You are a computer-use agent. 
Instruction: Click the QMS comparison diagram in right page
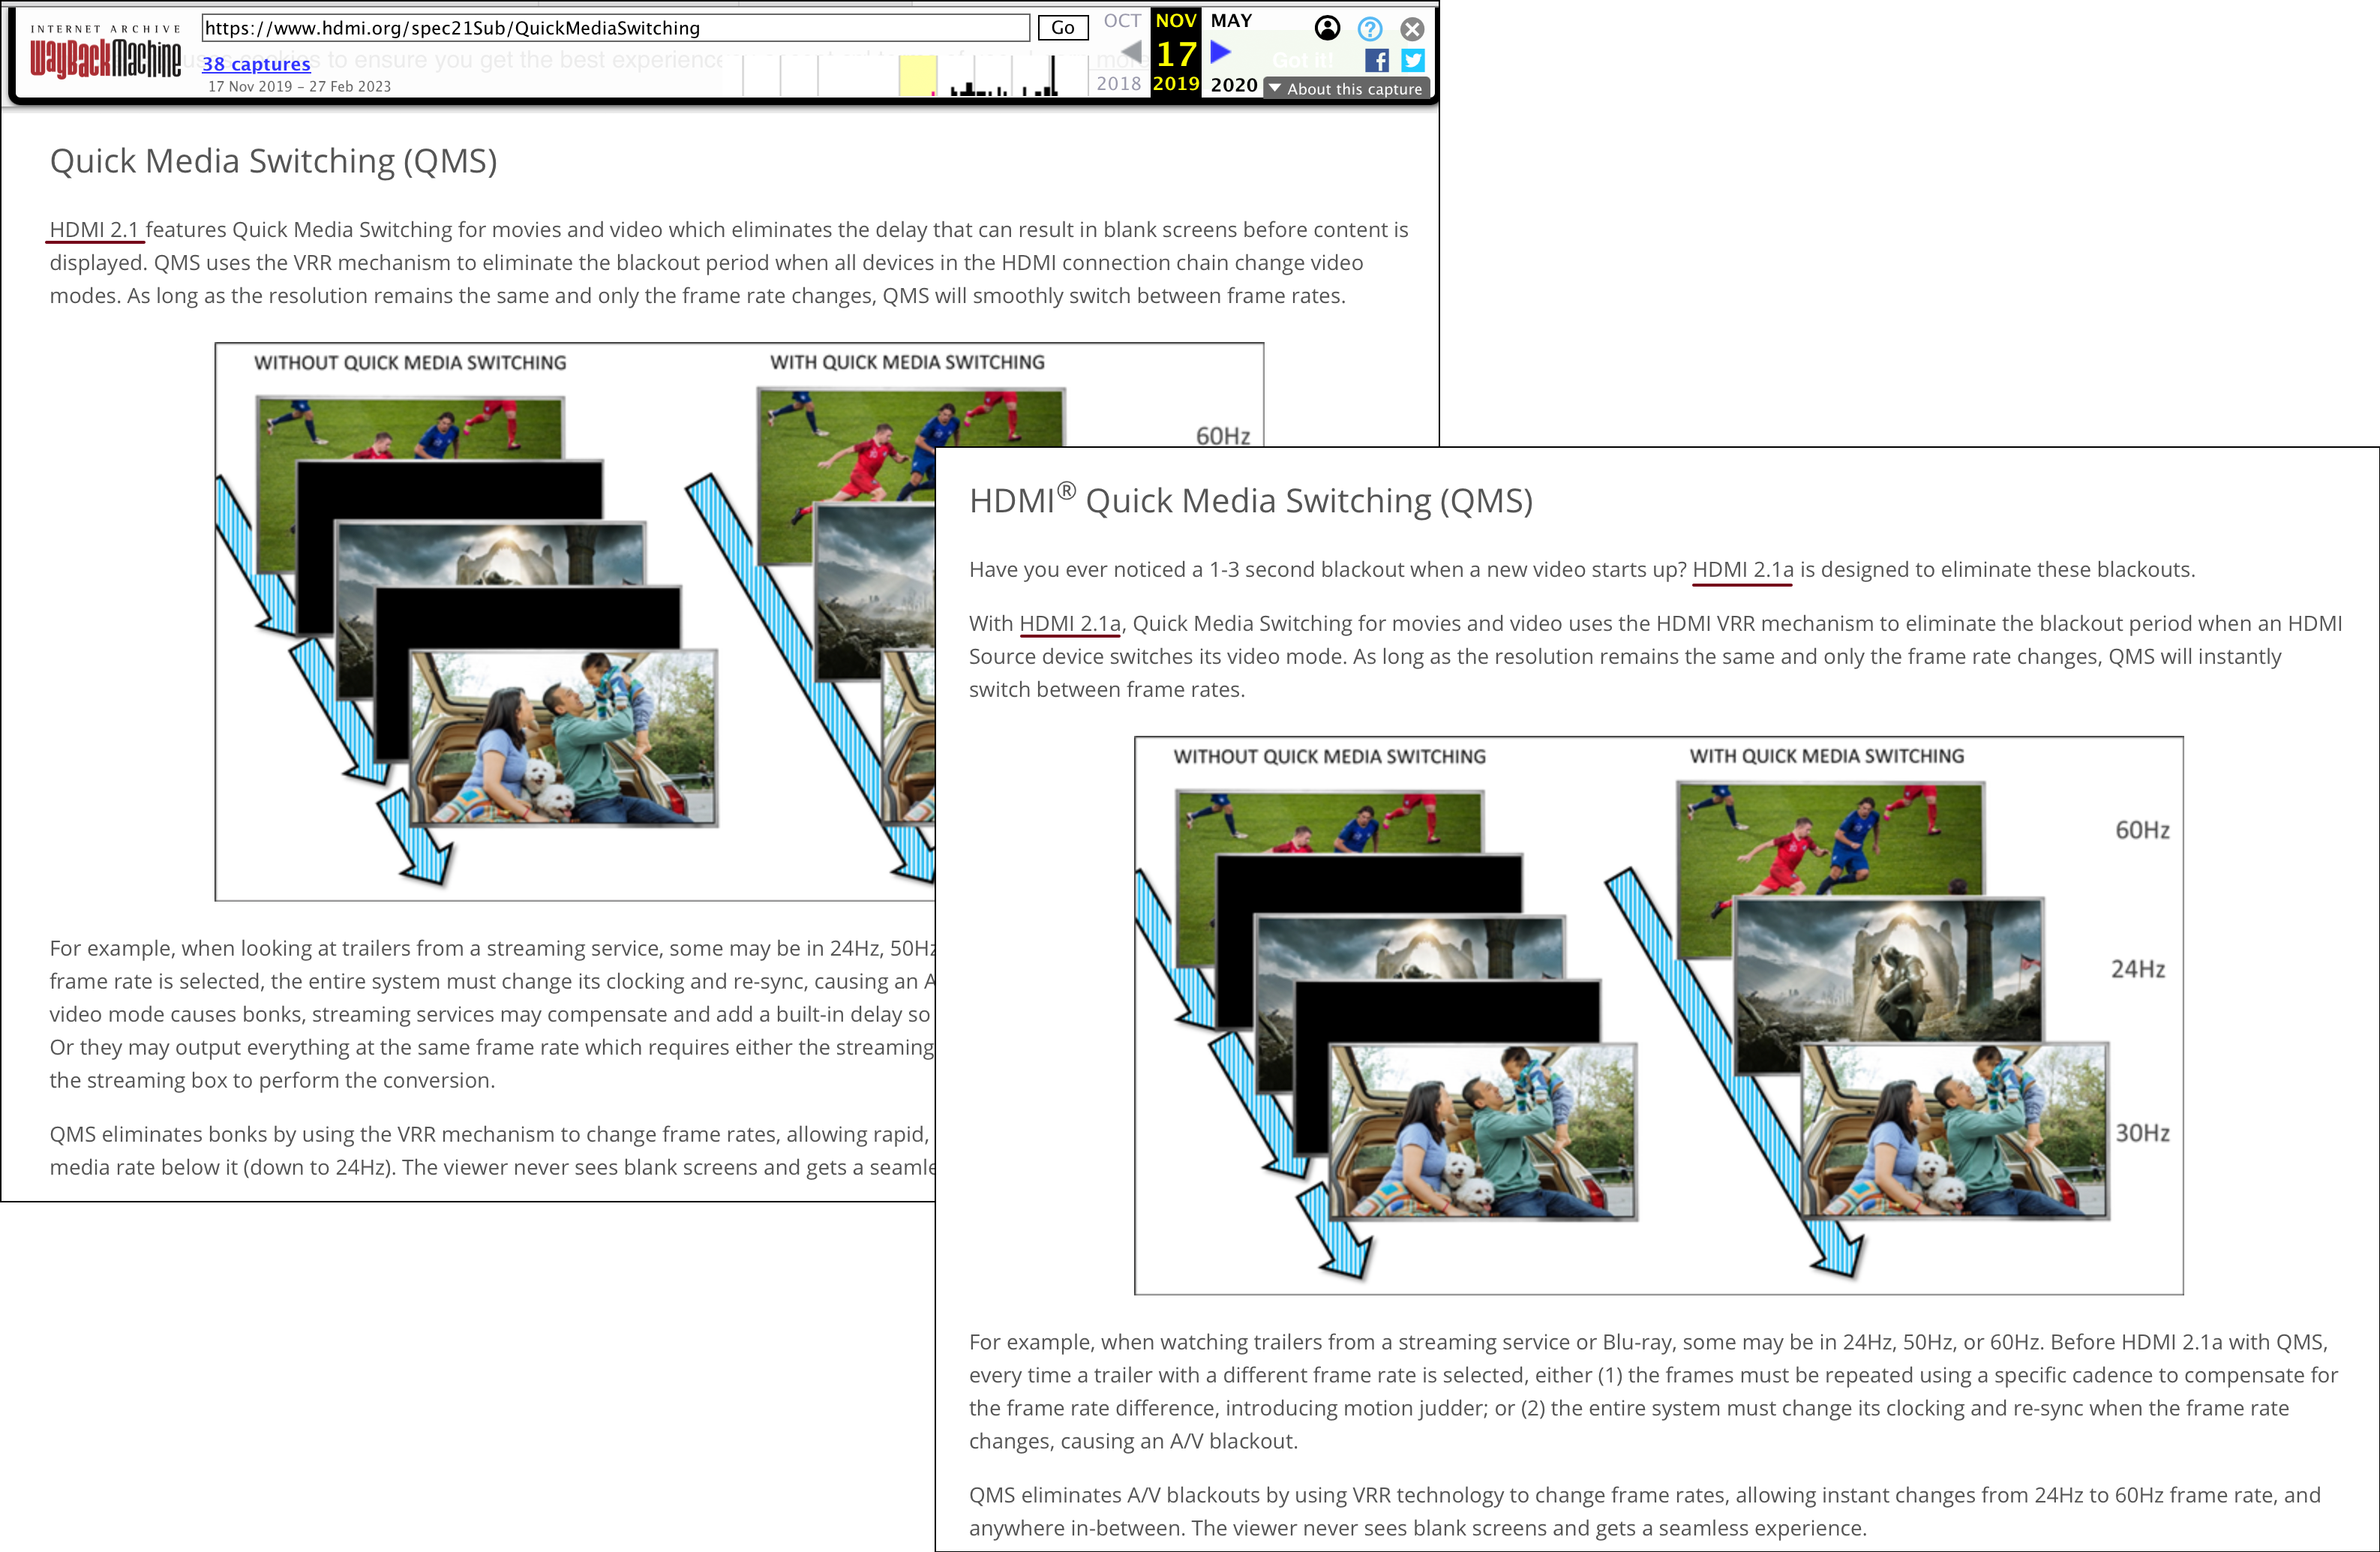(x=1658, y=1015)
